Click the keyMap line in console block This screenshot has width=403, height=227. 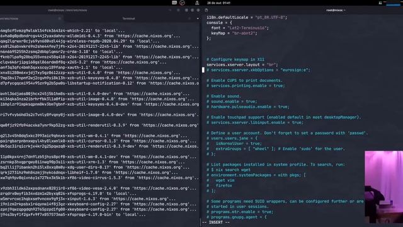[234, 33]
